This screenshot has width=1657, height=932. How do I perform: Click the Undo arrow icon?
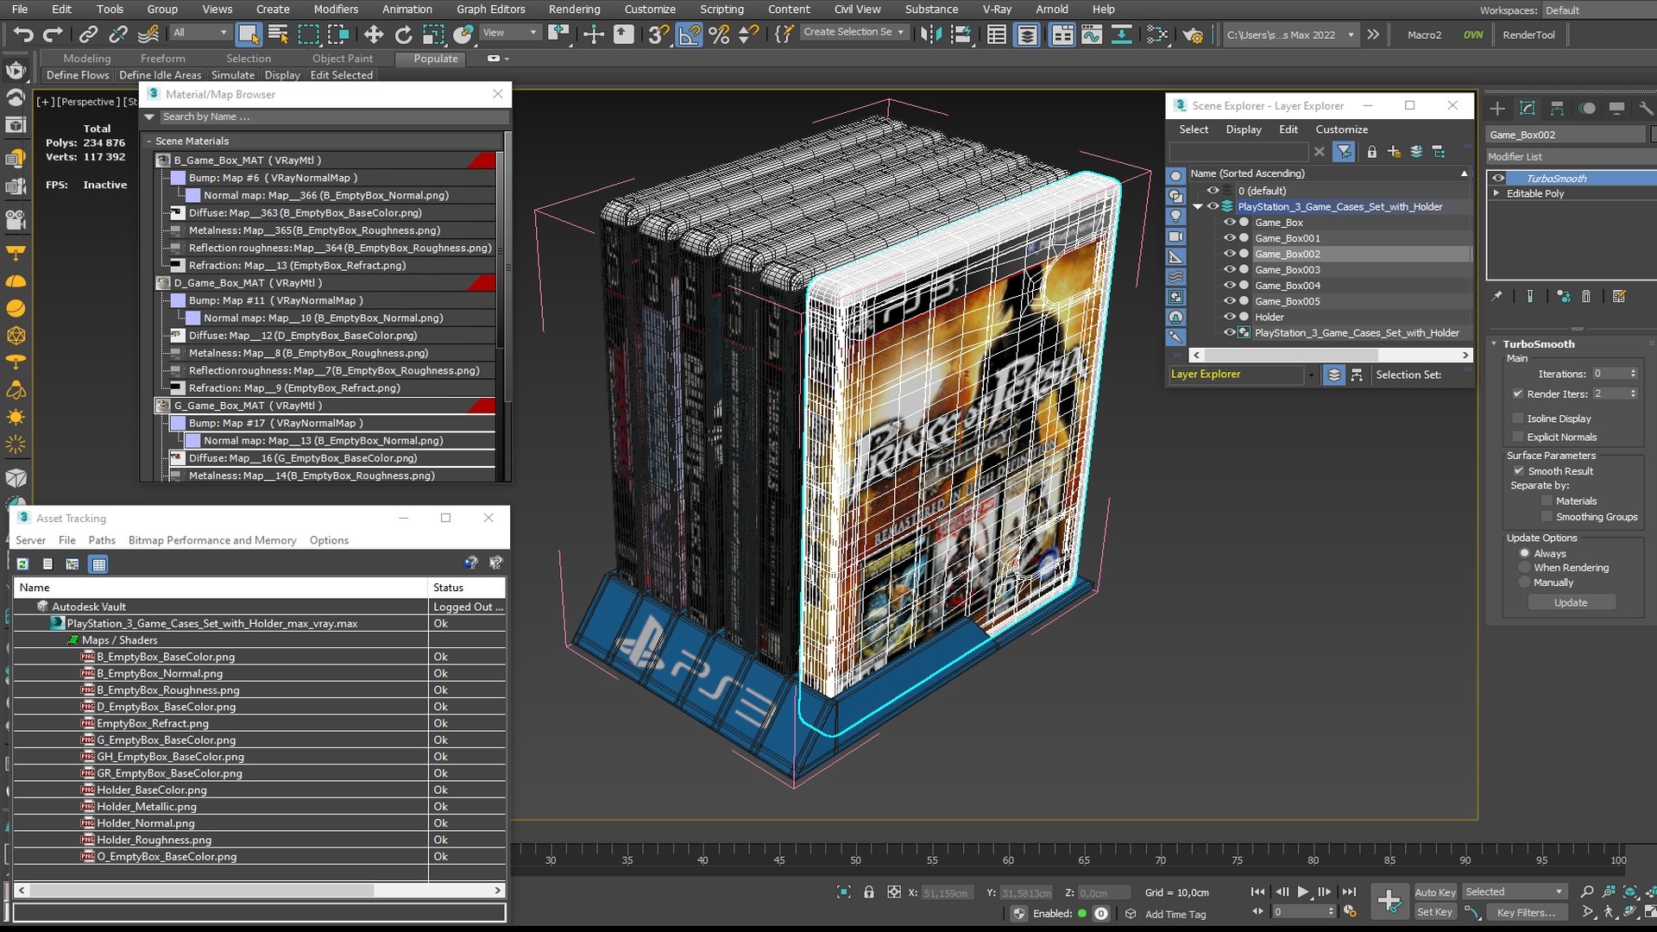(23, 35)
